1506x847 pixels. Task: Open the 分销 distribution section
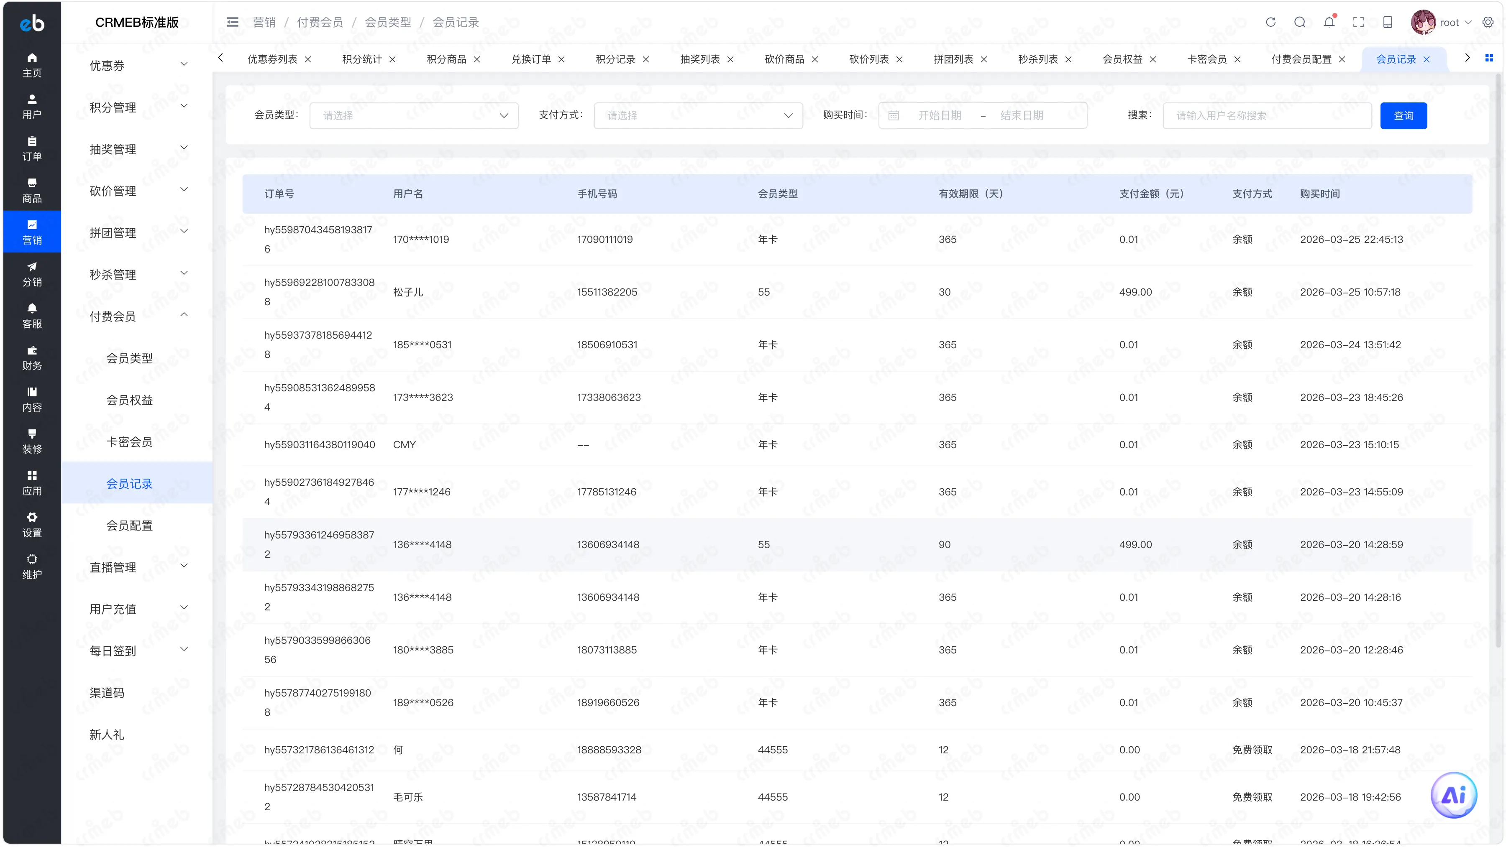pos(32,274)
